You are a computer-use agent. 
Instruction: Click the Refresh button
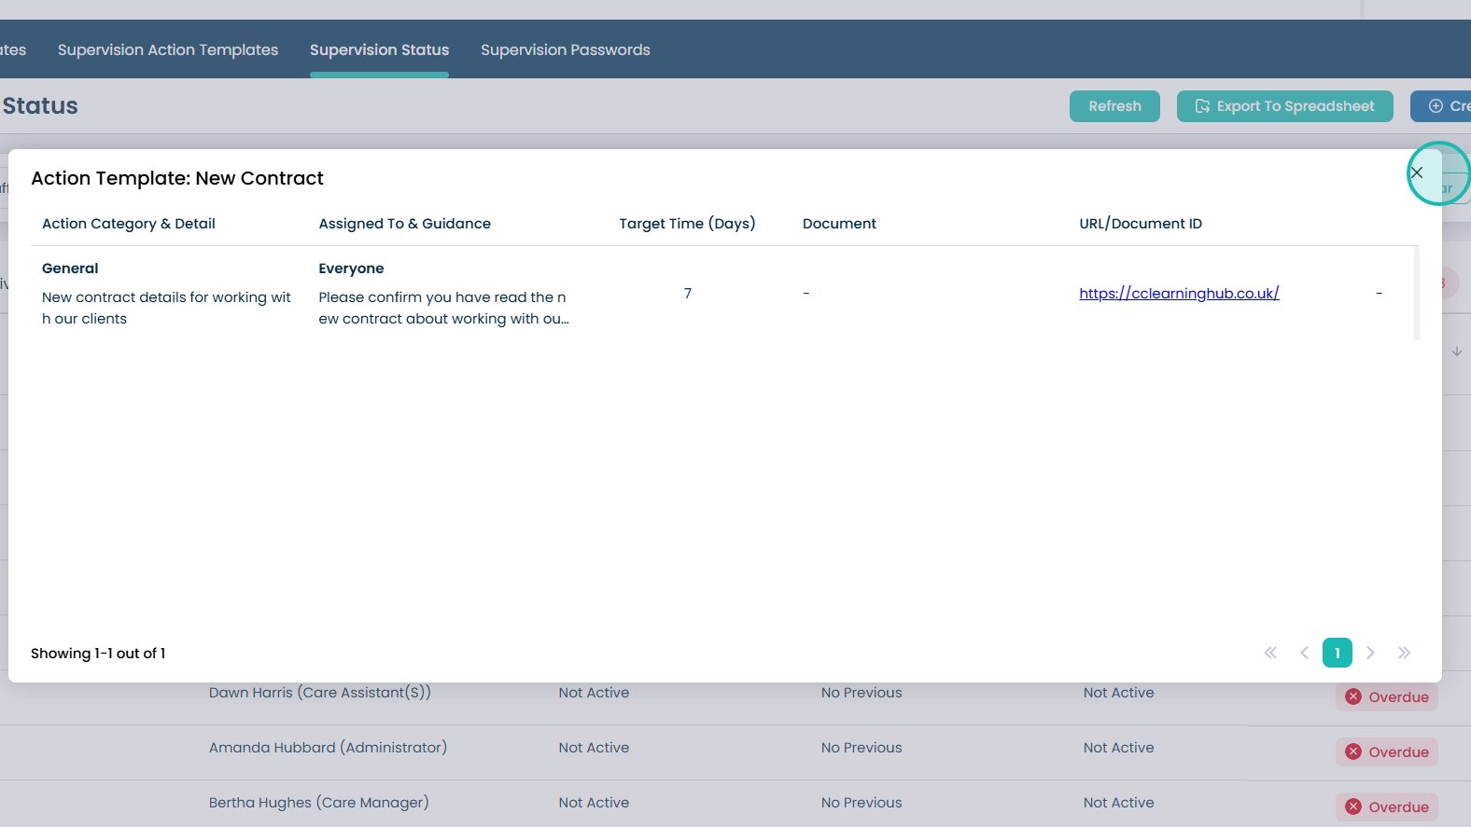[x=1114, y=106]
